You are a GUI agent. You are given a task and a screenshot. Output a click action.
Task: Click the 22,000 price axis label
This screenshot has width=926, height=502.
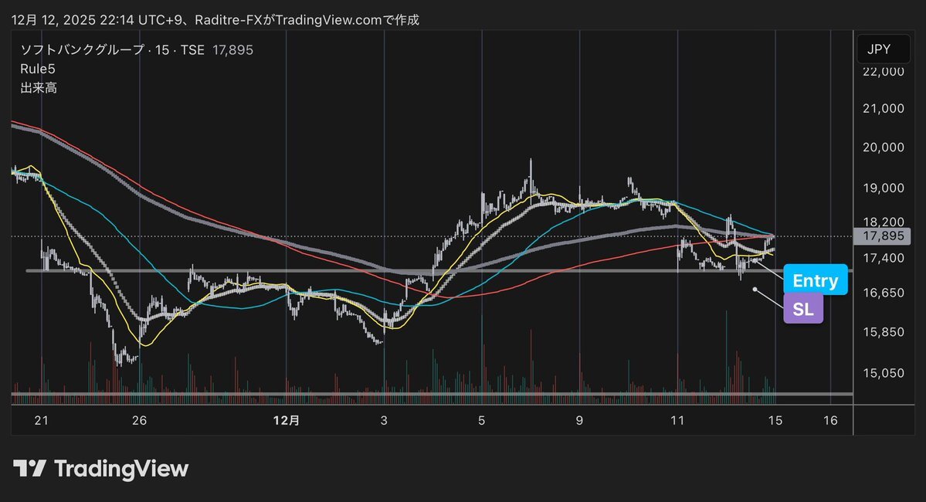(x=882, y=71)
